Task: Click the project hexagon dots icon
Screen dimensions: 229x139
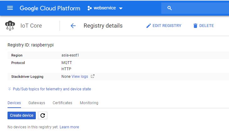Action: pos(89,8)
